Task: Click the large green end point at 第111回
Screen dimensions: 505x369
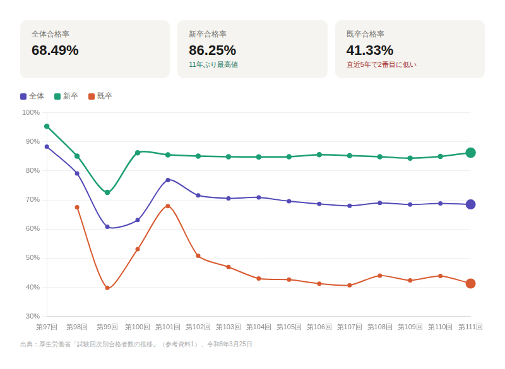Action: point(470,153)
